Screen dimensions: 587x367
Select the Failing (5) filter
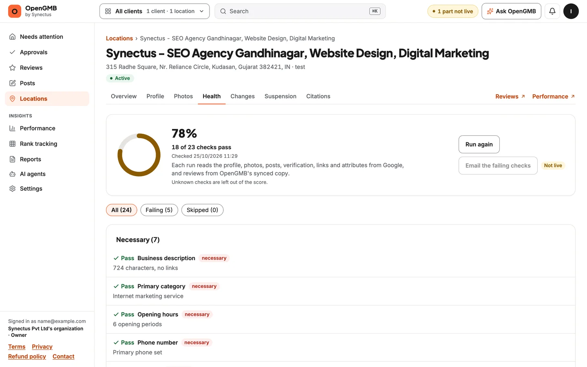tap(159, 210)
